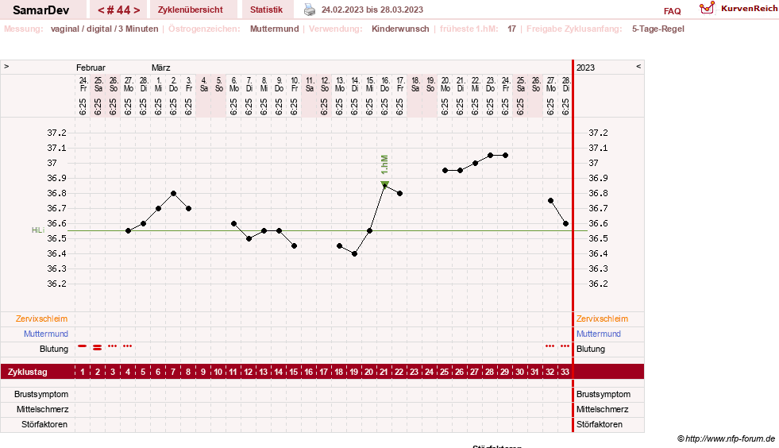Click the # 44 cycle number
779x448 pixels.
(119, 10)
